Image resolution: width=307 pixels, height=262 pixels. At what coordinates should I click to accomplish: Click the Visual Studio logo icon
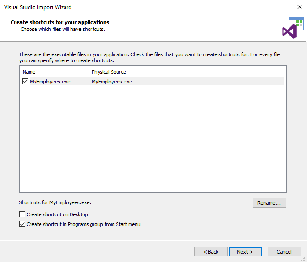[x=293, y=28]
